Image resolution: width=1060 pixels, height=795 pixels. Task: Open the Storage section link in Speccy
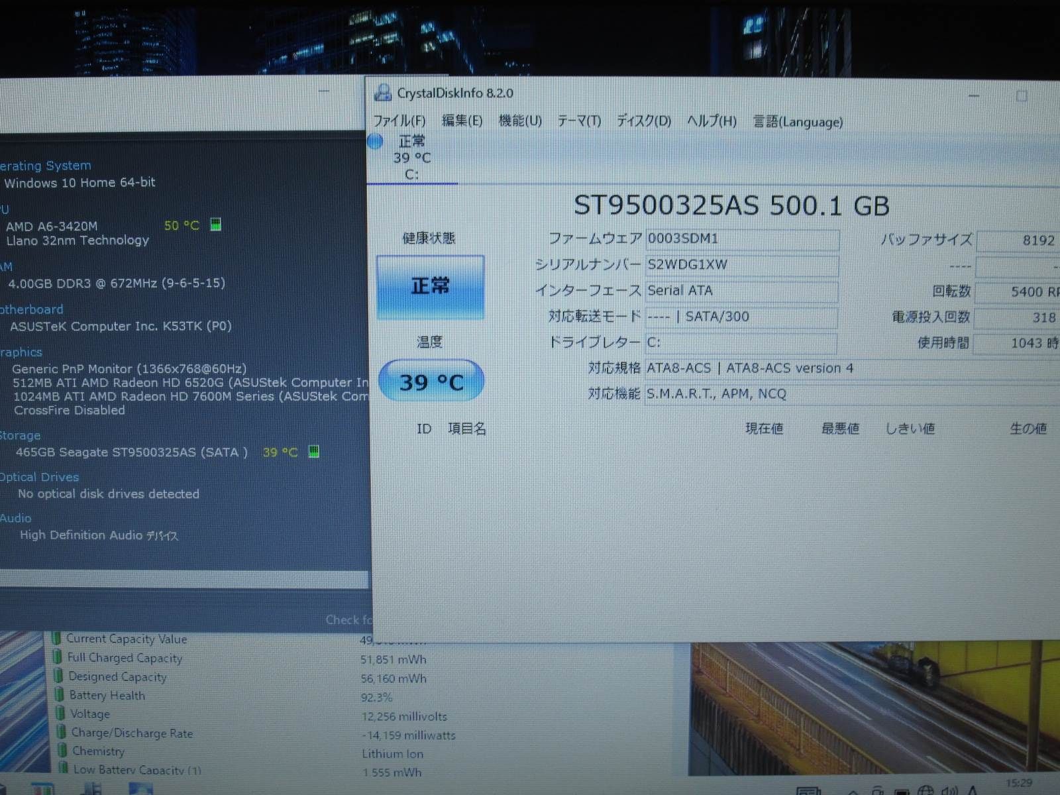[20, 435]
